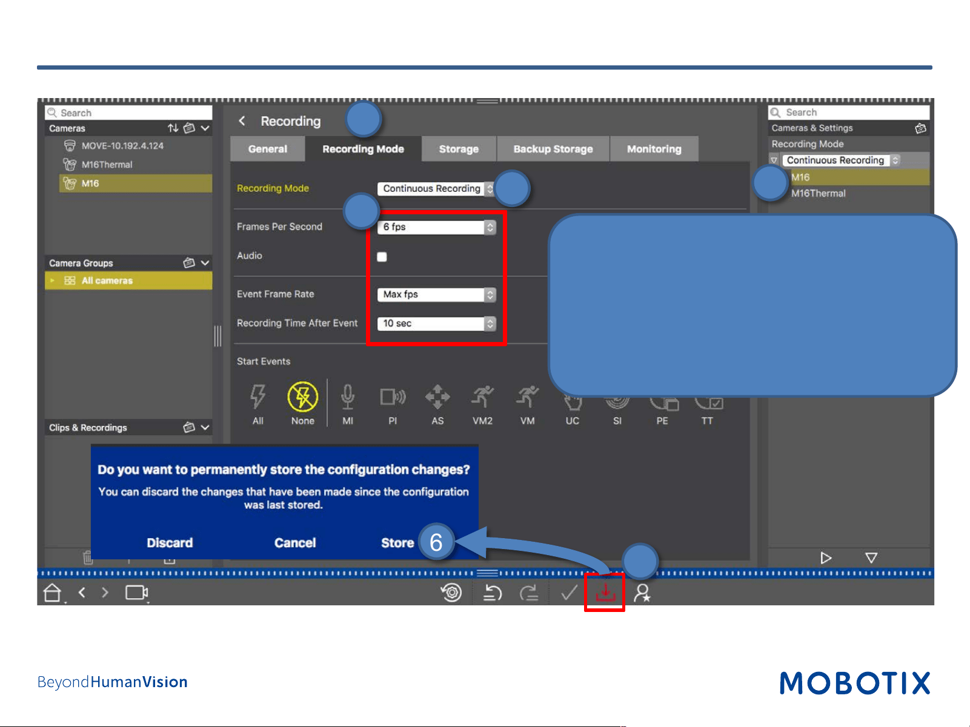The height and width of the screenshot is (727, 970).
Task: Collapse Clips & Recordings chevron
Action: [x=205, y=427]
